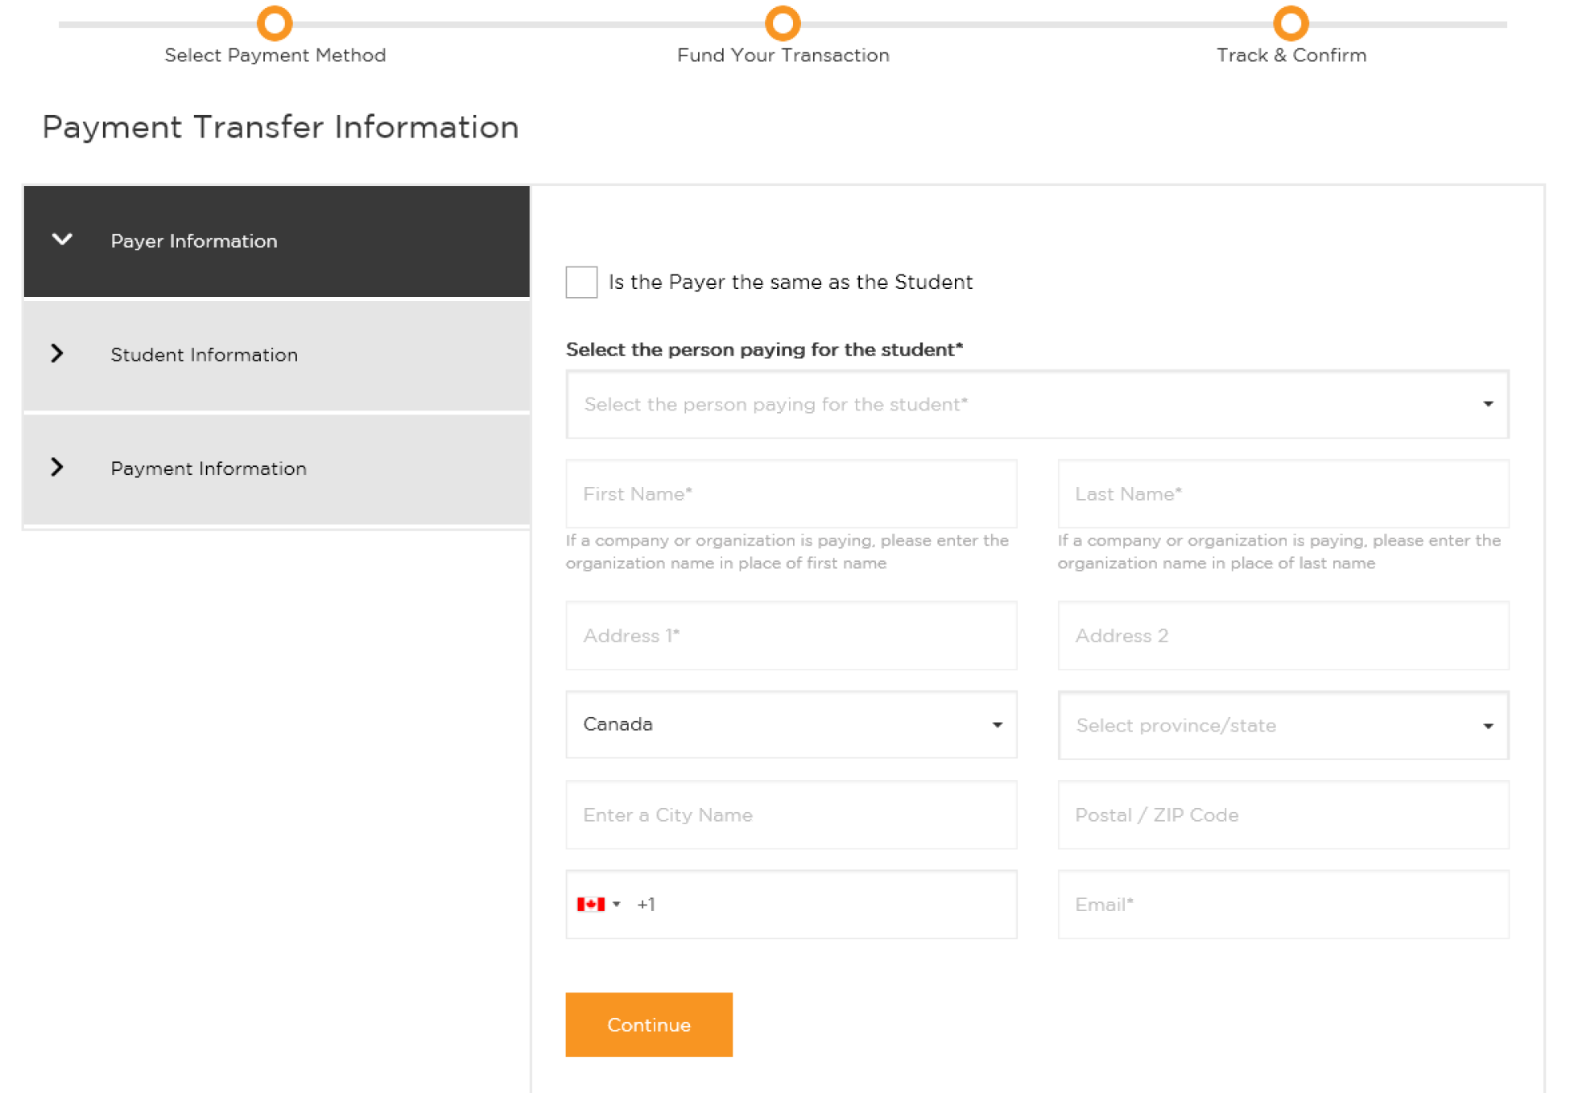Open the Select province/state dropdown
The width and height of the screenshot is (1570, 1093).
tap(1282, 725)
